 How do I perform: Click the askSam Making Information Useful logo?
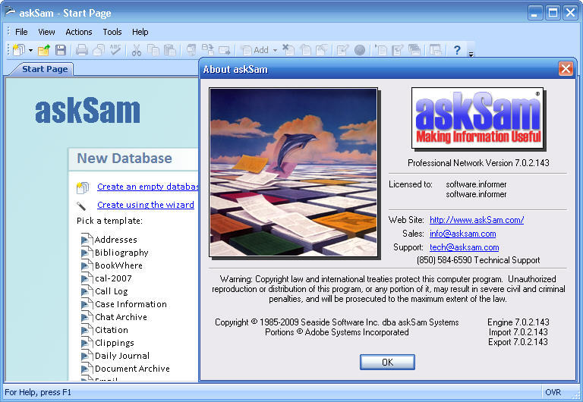pyautogui.click(x=477, y=118)
